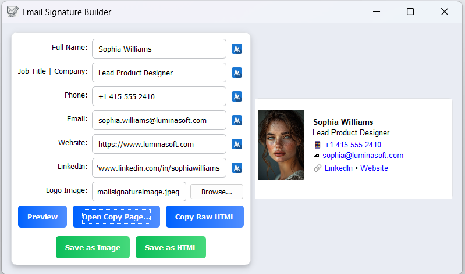
Task: Open font settings for Email field
Action: pos(237,120)
